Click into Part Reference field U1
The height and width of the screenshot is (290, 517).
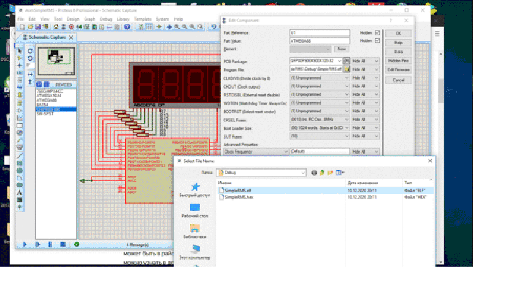[x=319, y=33]
